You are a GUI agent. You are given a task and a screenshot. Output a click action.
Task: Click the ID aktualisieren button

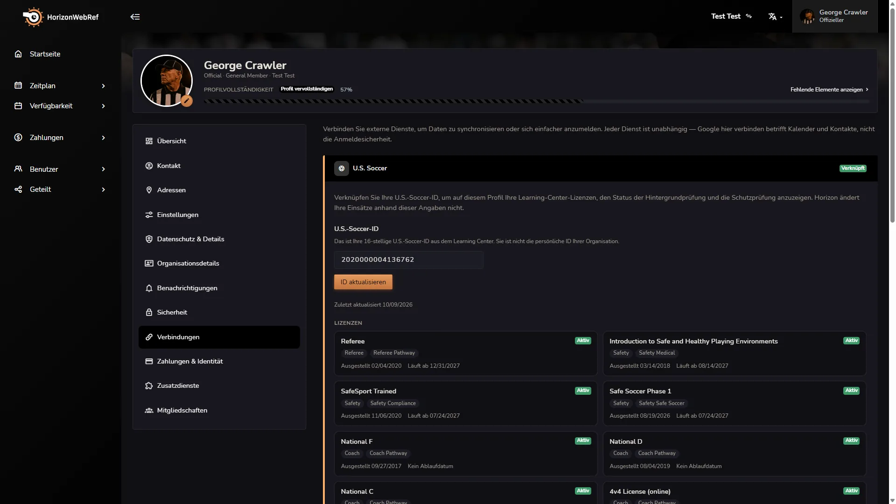click(363, 282)
